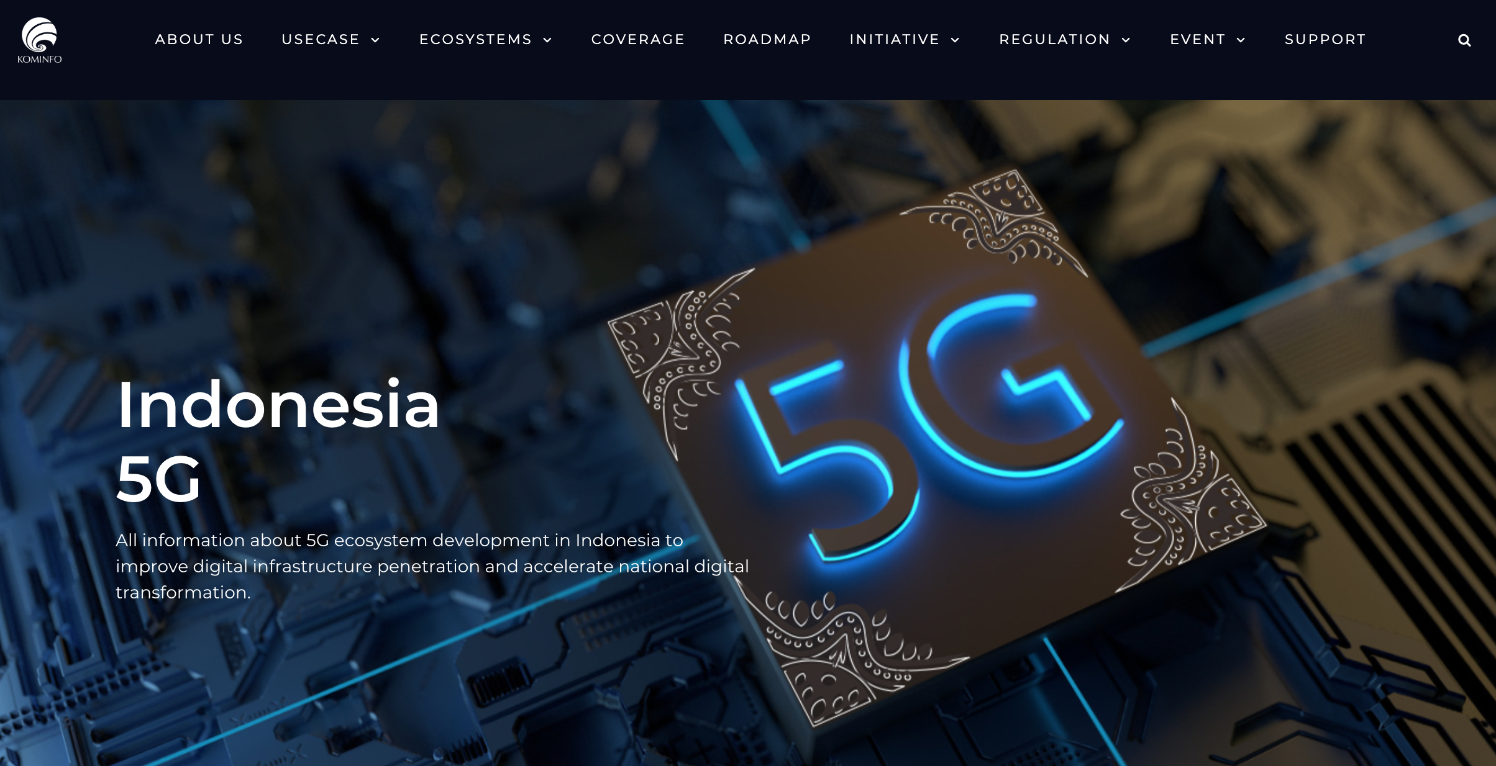Select the Usecase menu label
The width and height of the screenshot is (1496, 766).
[321, 39]
